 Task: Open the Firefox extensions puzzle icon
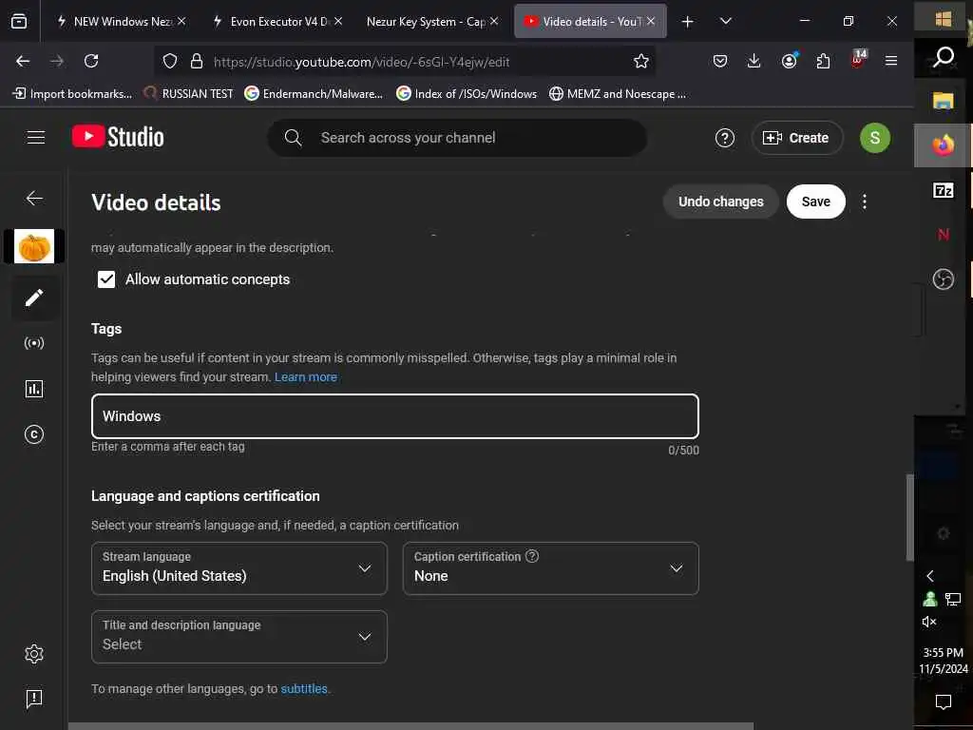823,61
